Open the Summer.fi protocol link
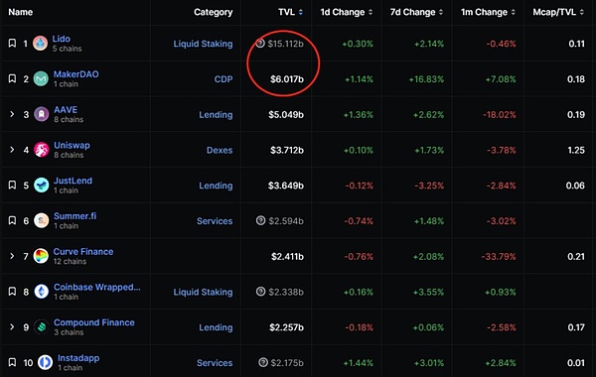The image size is (596, 377). coord(74,216)
